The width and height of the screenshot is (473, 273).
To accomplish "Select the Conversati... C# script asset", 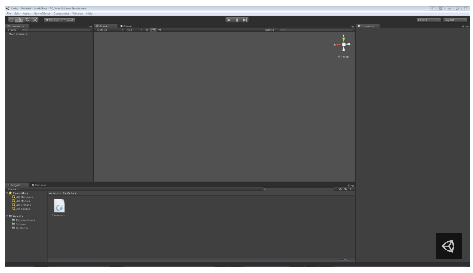I will pyautogui.click(x=59, y=208).
